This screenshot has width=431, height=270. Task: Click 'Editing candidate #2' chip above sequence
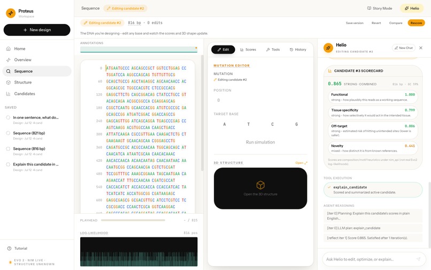point(102,23)
